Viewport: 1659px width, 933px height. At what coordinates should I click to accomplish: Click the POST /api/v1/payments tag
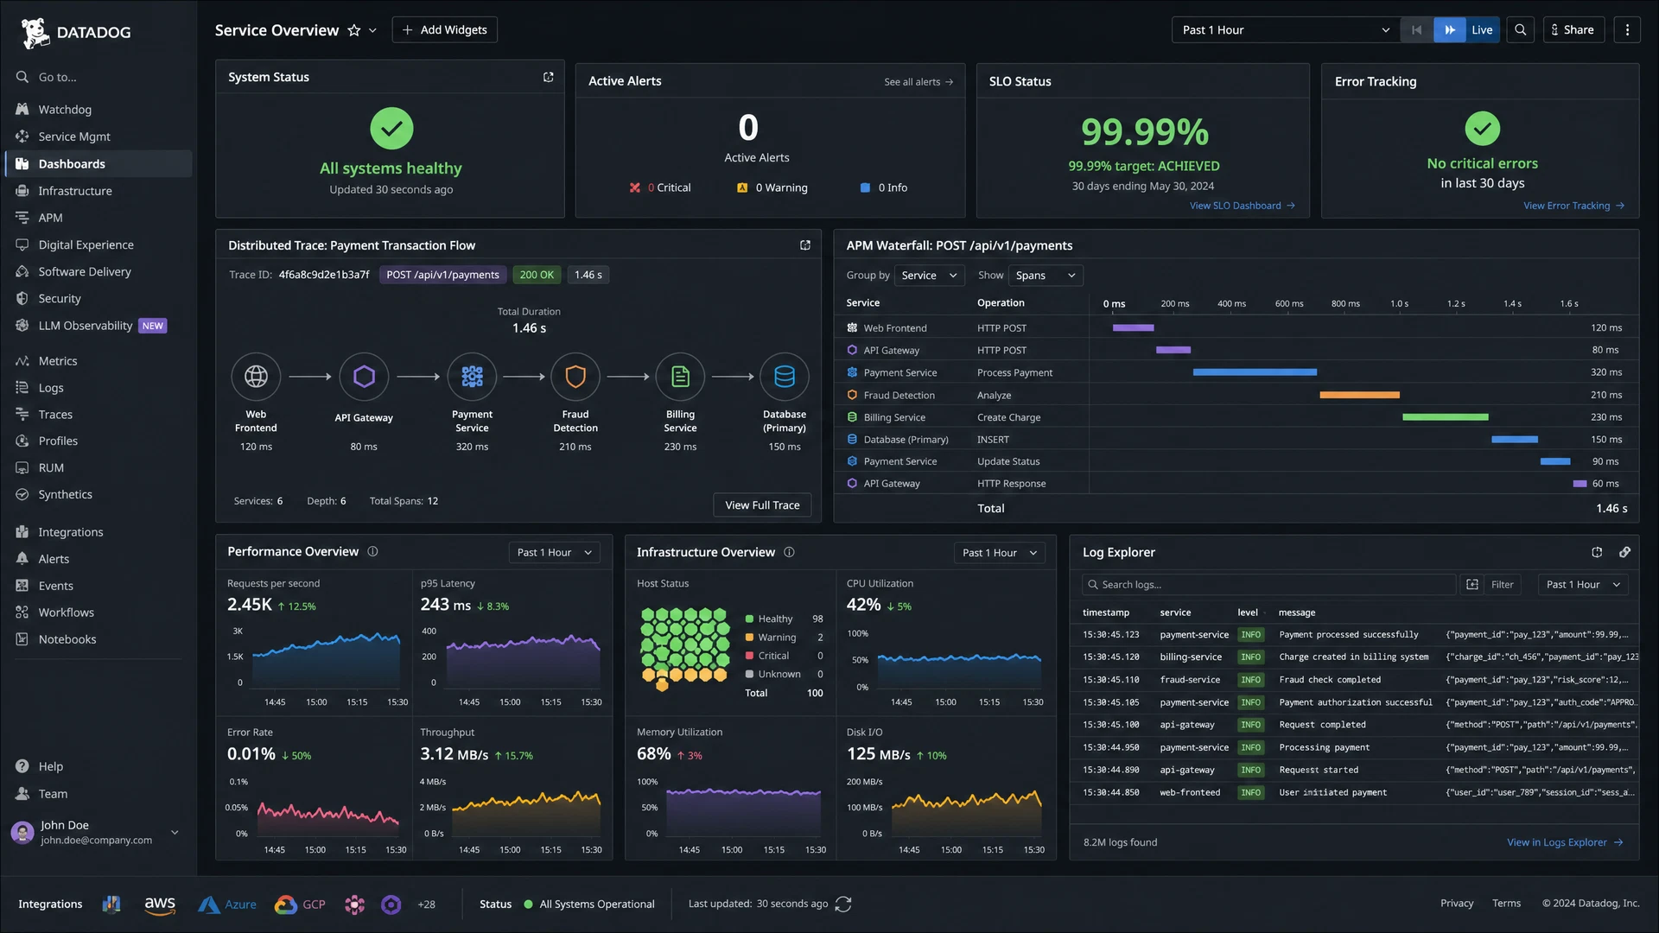click(442, 275)
